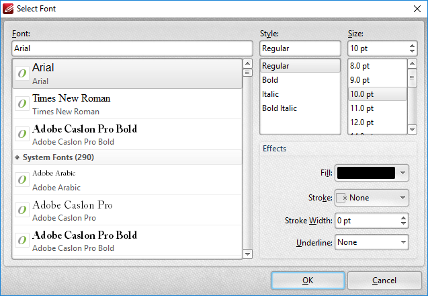Viewport: 428px width, 296px height.
Task: Close the Select Font dialog
Action: [417, 9]
